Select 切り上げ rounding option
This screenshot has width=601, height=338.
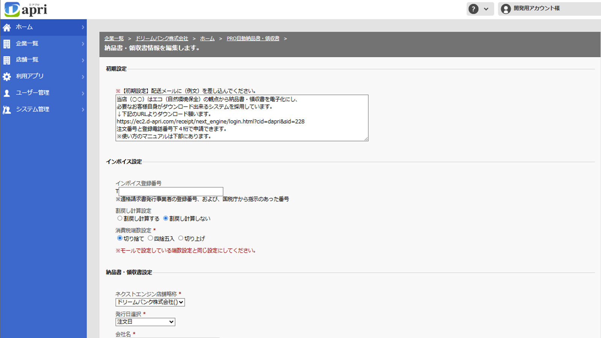(x=181, y=238)
